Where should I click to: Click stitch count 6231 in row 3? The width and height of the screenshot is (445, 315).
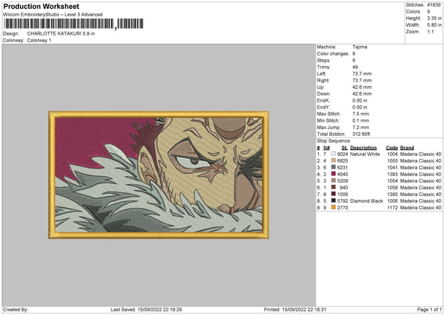pos(343,167)
